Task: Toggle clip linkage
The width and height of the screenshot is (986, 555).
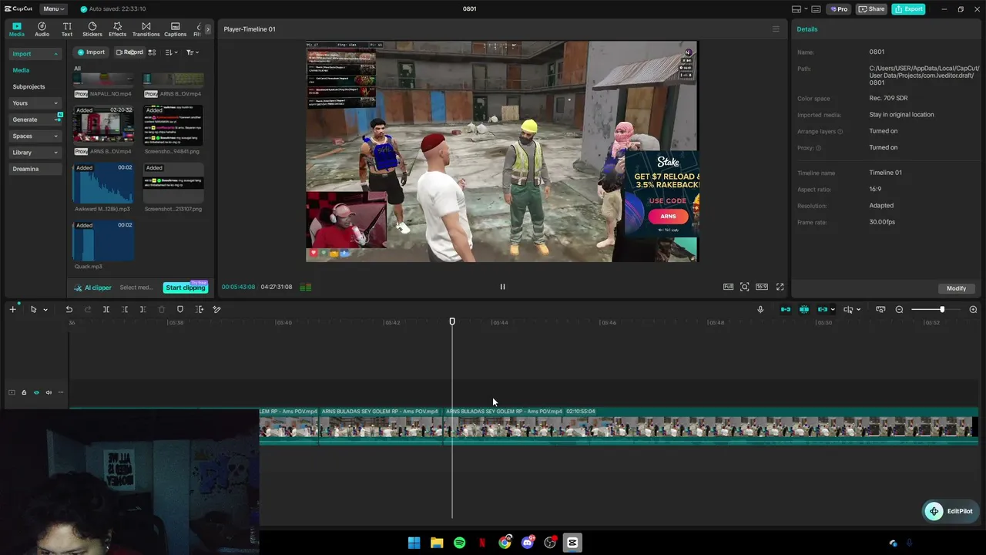Action: click(822, 309)
